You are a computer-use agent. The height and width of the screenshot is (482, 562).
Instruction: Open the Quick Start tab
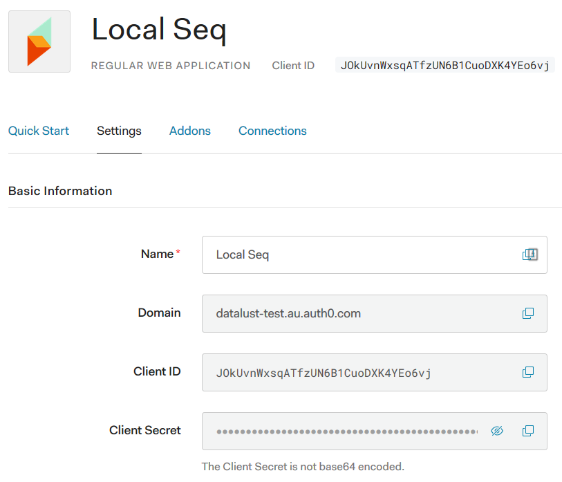coord(39,131)
